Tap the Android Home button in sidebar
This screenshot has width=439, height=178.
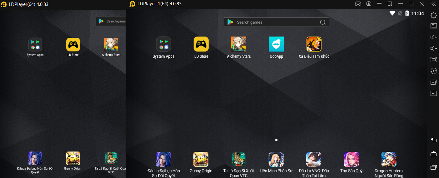(x=433, y=154)
